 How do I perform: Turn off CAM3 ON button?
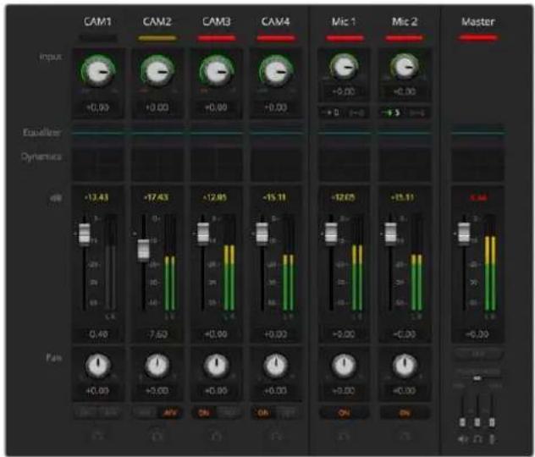204,413
